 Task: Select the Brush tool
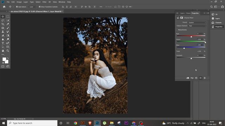pos(8,28)
